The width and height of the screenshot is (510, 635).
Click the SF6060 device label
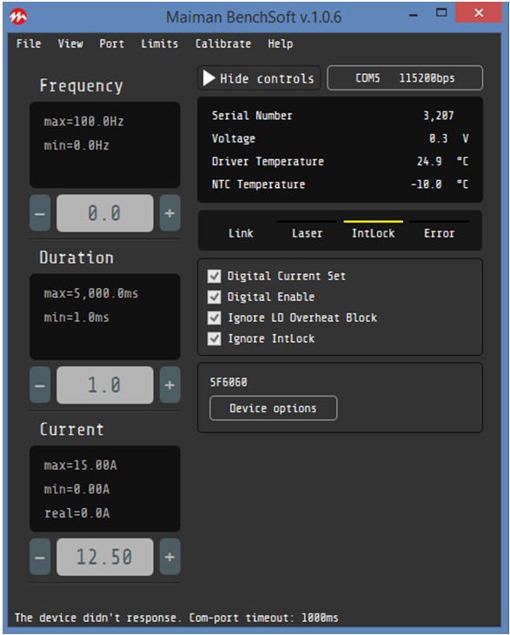click(229, 382)
